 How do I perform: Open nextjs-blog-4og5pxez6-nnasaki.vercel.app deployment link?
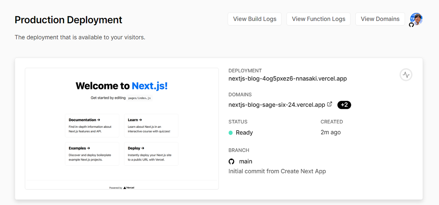coord(288,78)
